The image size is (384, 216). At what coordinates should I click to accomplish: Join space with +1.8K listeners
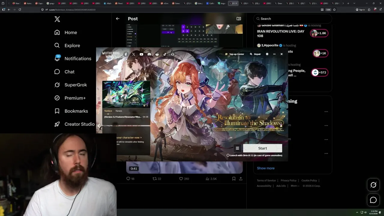(x=319, y=33)
